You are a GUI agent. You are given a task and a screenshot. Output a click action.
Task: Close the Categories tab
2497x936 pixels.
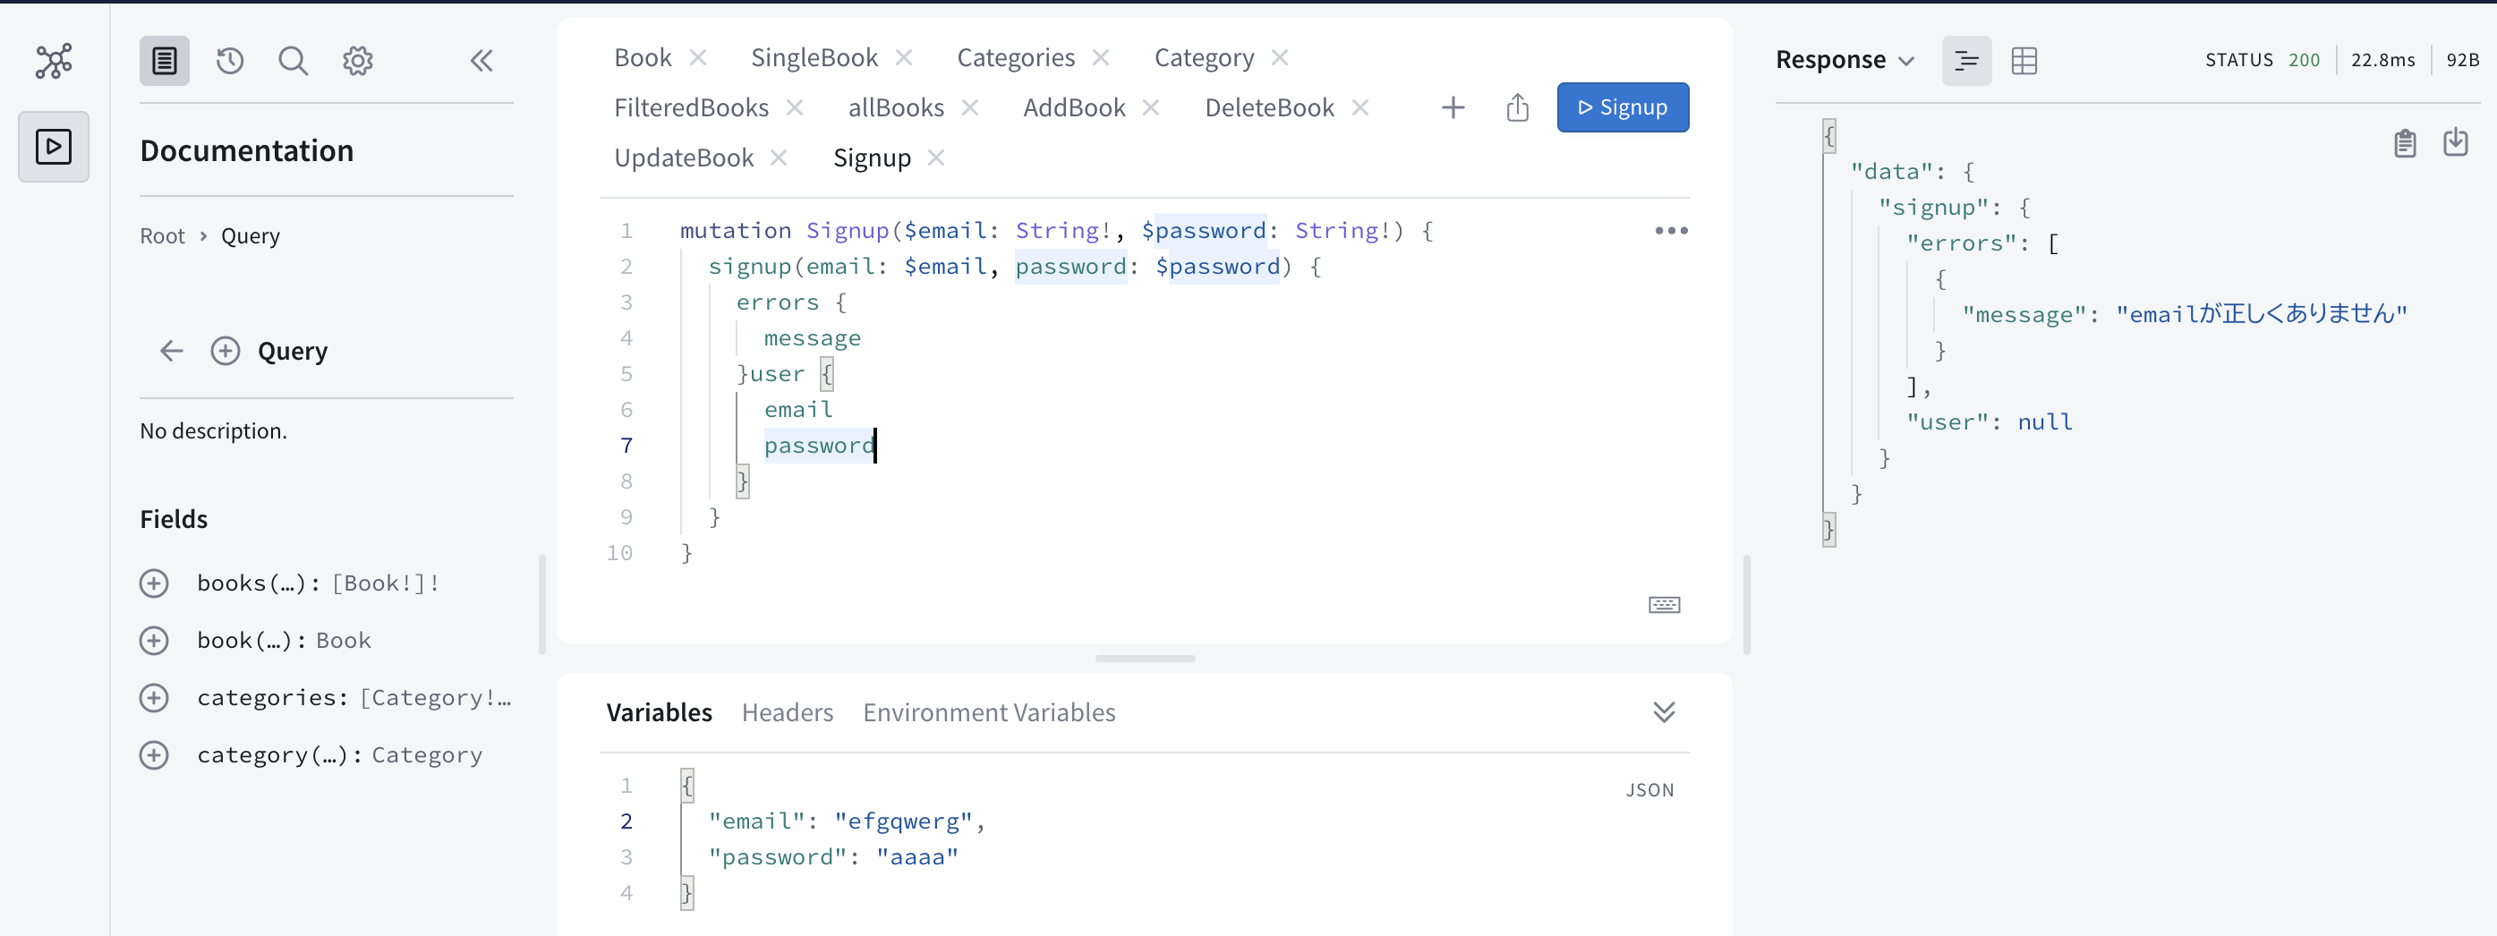1101,58
